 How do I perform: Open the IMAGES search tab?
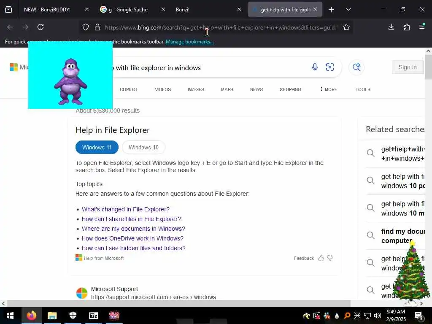196,89
